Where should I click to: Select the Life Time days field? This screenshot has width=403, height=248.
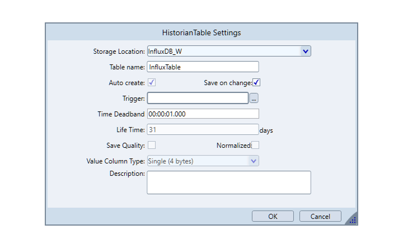pyautogui.click(x=203, y=129)
